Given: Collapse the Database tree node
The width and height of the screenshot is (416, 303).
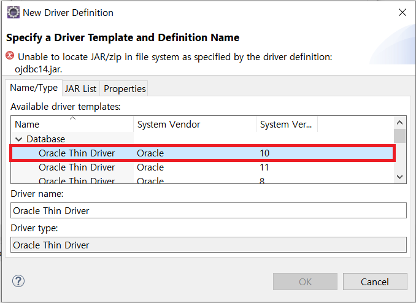Looking at the screenshot, I should pos(18,139).
